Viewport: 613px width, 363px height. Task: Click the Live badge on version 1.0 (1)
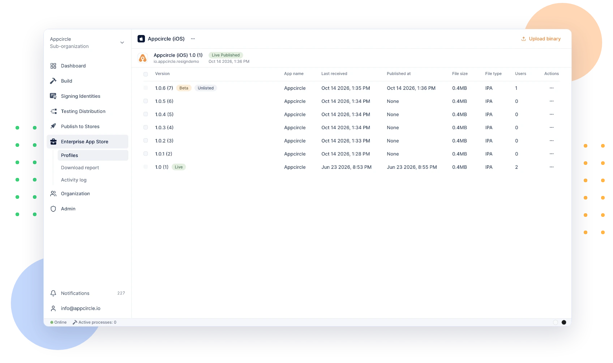179,167
